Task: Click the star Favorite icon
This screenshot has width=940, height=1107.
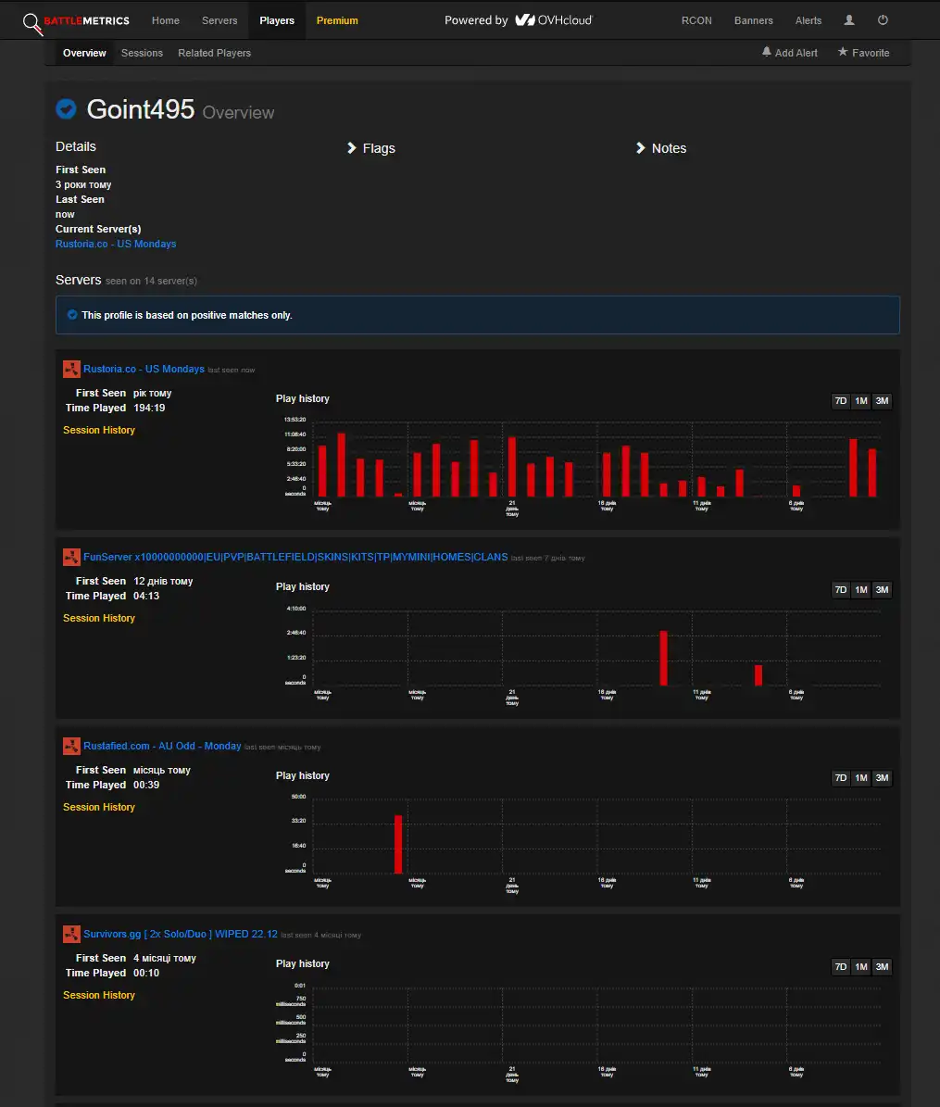Action: (x=843, y=52)
